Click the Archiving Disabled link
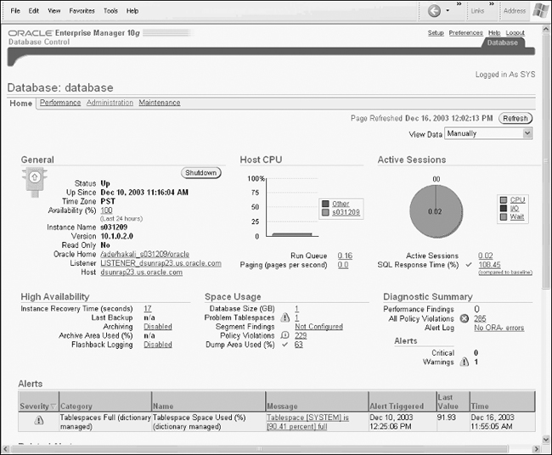This screenshot has width=552, height=455. click(158, 327)
